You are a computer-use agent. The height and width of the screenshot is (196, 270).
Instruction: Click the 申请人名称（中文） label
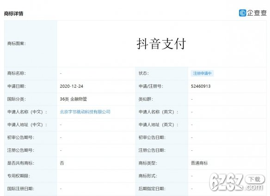(x=27, y=112)
